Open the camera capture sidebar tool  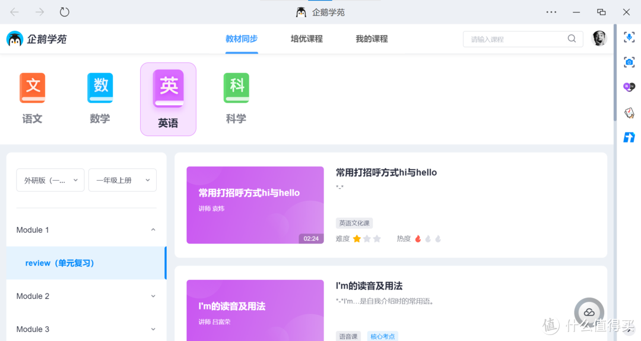click(x=629, y=62)
